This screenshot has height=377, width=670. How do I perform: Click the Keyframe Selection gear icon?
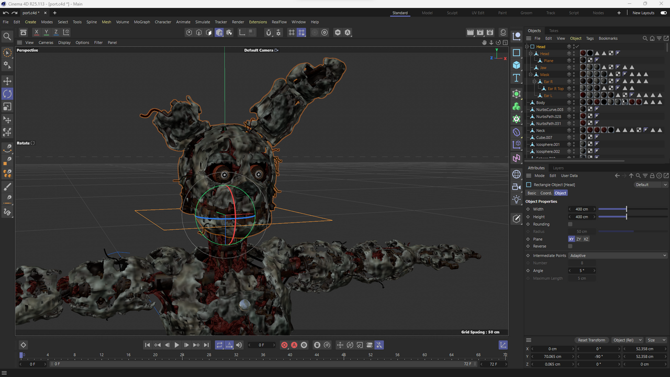[304, 345]
